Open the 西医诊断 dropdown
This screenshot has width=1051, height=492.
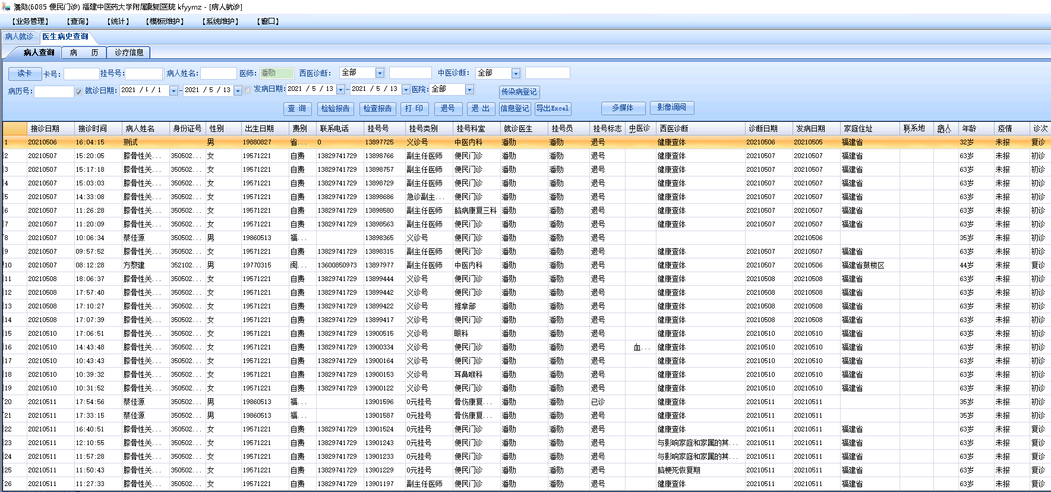pyautogui.click(x=380, y=73)
